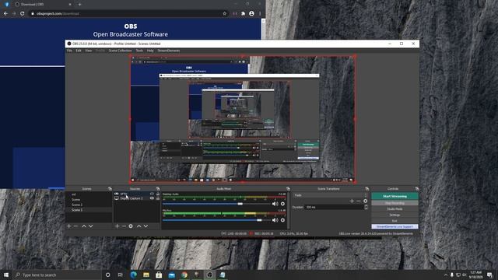Remove the selected scene with the minus icon
The width and height of the screenshot is (498, 280).
(x=76, y=226)
